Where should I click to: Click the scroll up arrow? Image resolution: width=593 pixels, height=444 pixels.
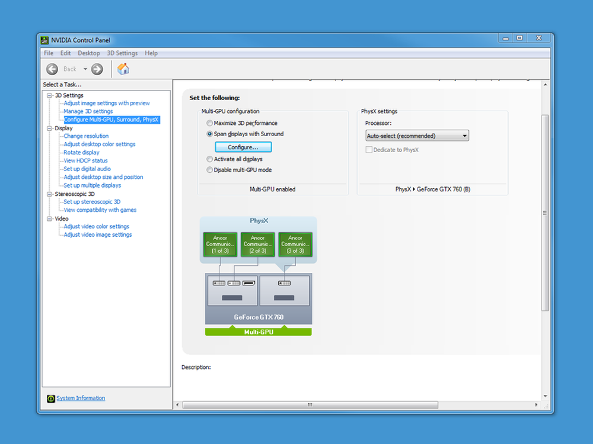pyautogui.click(x=545, y=85)
